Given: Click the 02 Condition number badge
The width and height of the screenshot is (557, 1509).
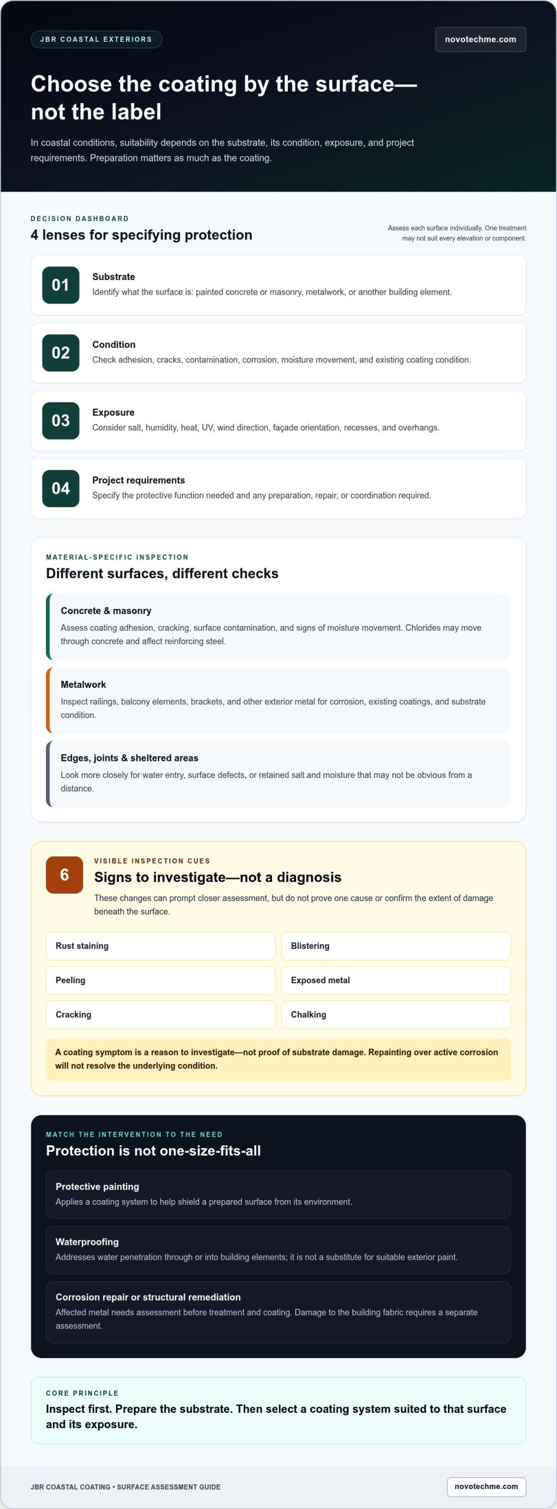Looking at the screenshot, I should (61, 353).
